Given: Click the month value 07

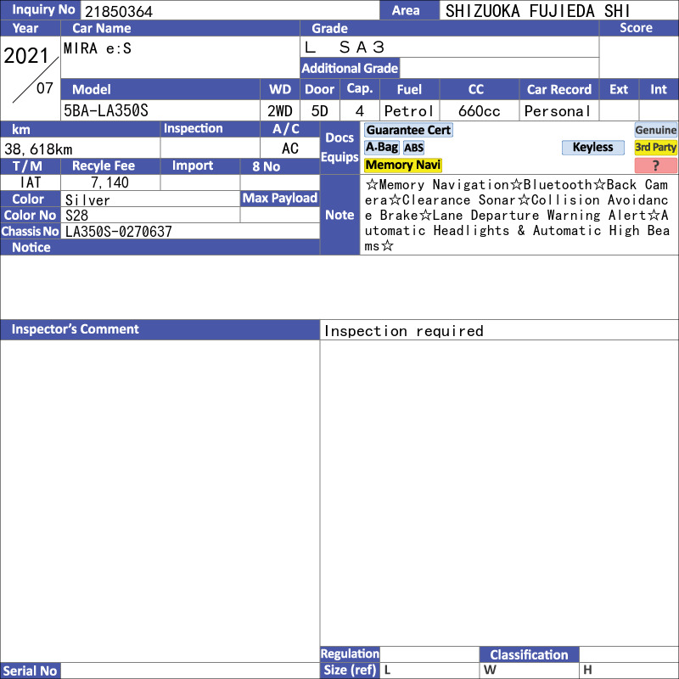Looking at the screenshot, I should [45, 88].
